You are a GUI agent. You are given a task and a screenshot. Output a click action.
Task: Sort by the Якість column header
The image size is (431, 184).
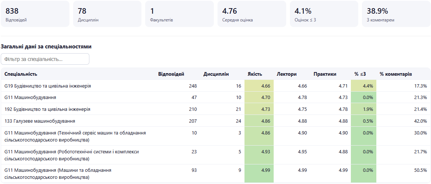pos(255,74)
